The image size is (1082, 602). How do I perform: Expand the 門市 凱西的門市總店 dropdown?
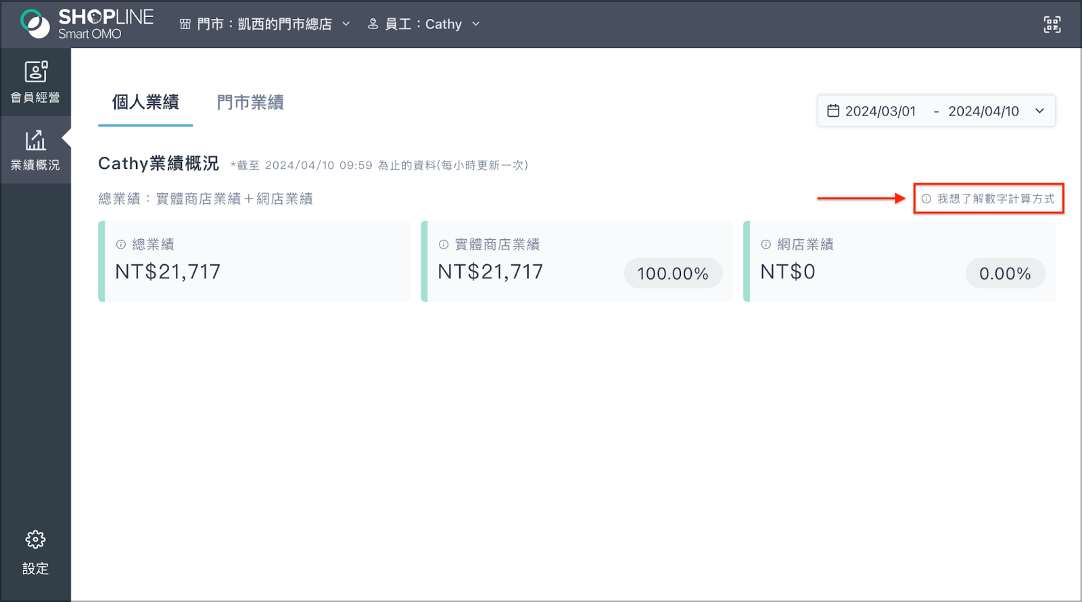[265, 24]
